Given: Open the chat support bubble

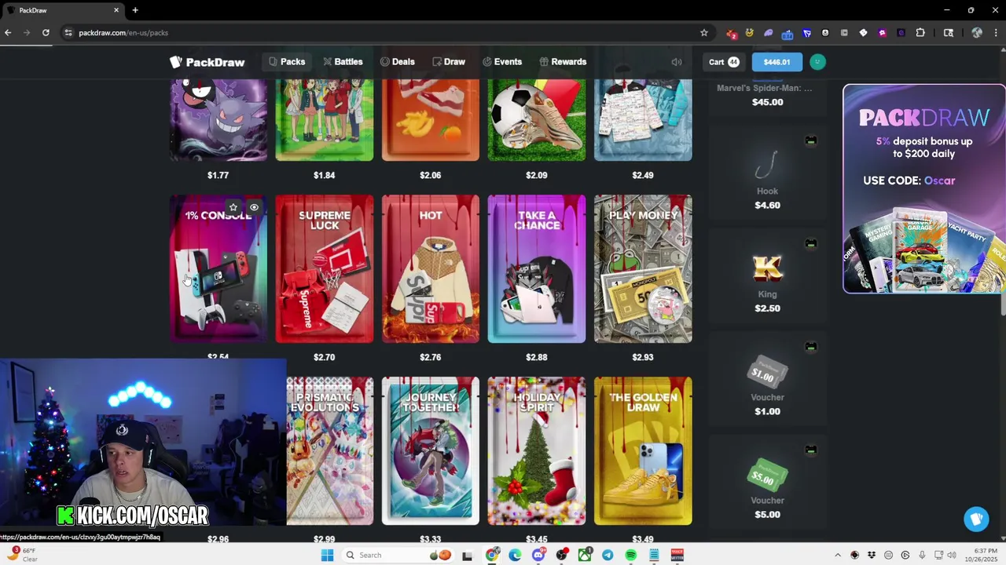Looking at the screenshot, I should pyautogui.click(x=976, y=519).
